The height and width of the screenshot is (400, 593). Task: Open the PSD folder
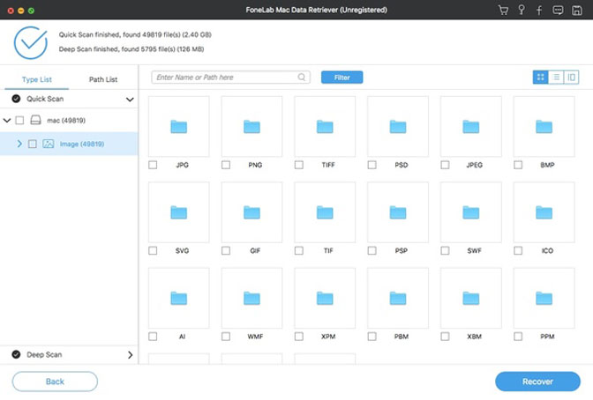398,127
